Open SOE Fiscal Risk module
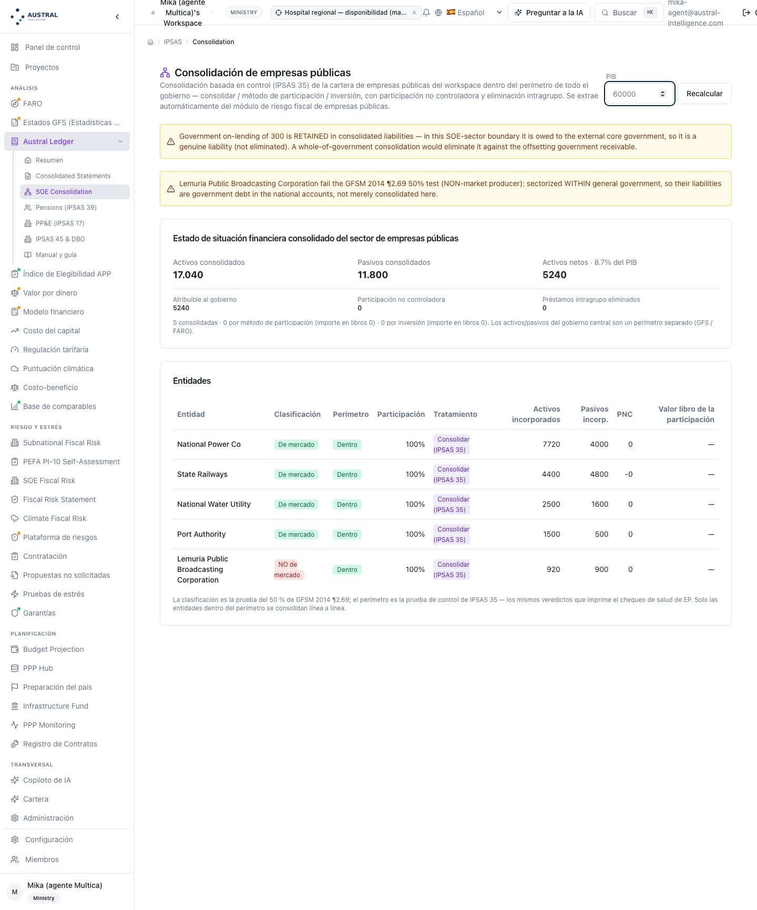 67,480
